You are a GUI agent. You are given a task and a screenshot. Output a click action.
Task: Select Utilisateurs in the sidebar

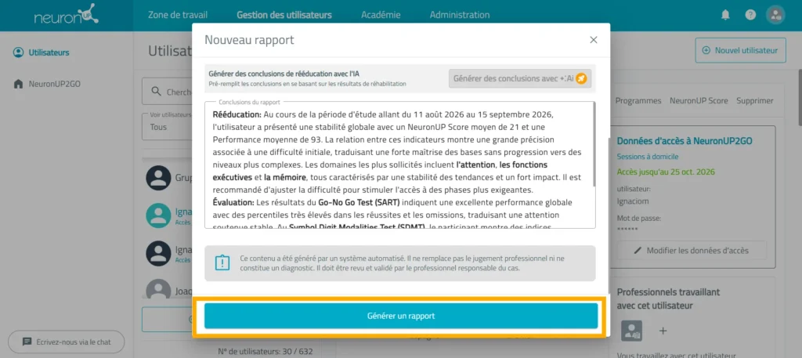pyautogui.click(x=49, y=52)
